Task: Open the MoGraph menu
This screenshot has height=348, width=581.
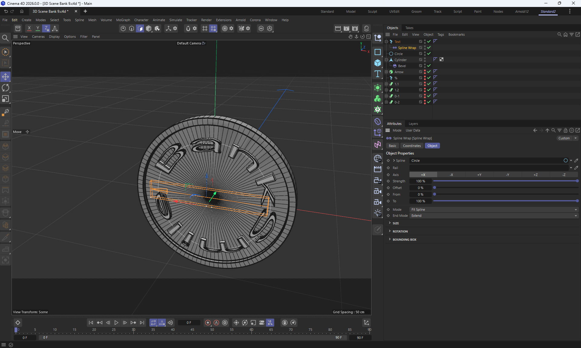Action: (x=123, y=20)
